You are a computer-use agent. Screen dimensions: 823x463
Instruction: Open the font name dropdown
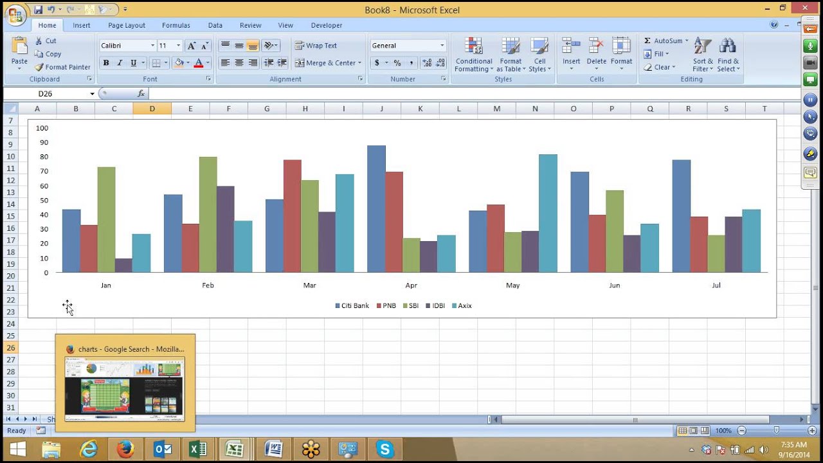coord(152,46)
